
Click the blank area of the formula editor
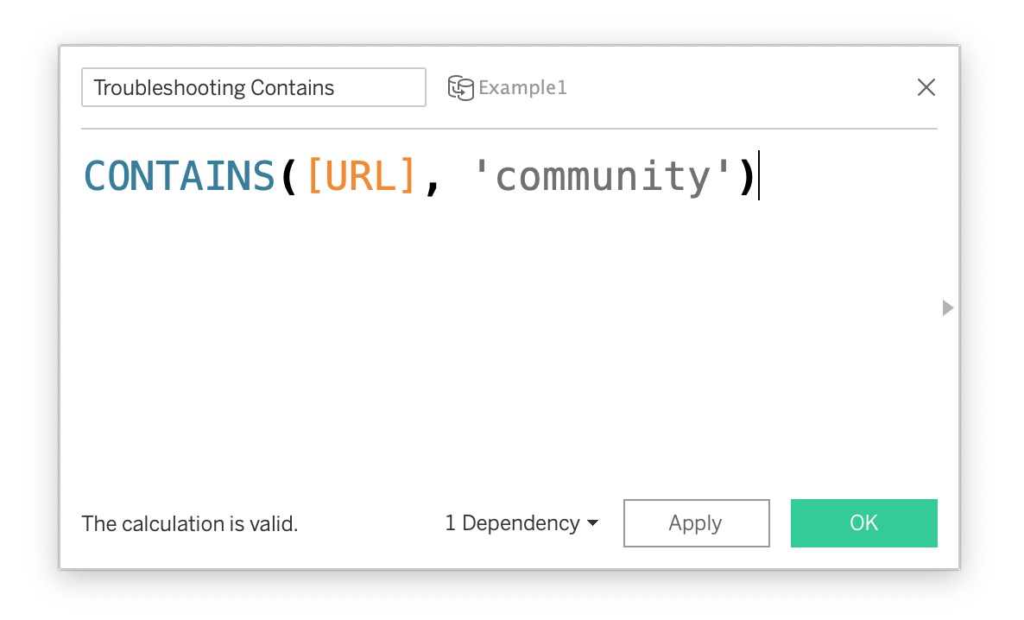[509, 345]
